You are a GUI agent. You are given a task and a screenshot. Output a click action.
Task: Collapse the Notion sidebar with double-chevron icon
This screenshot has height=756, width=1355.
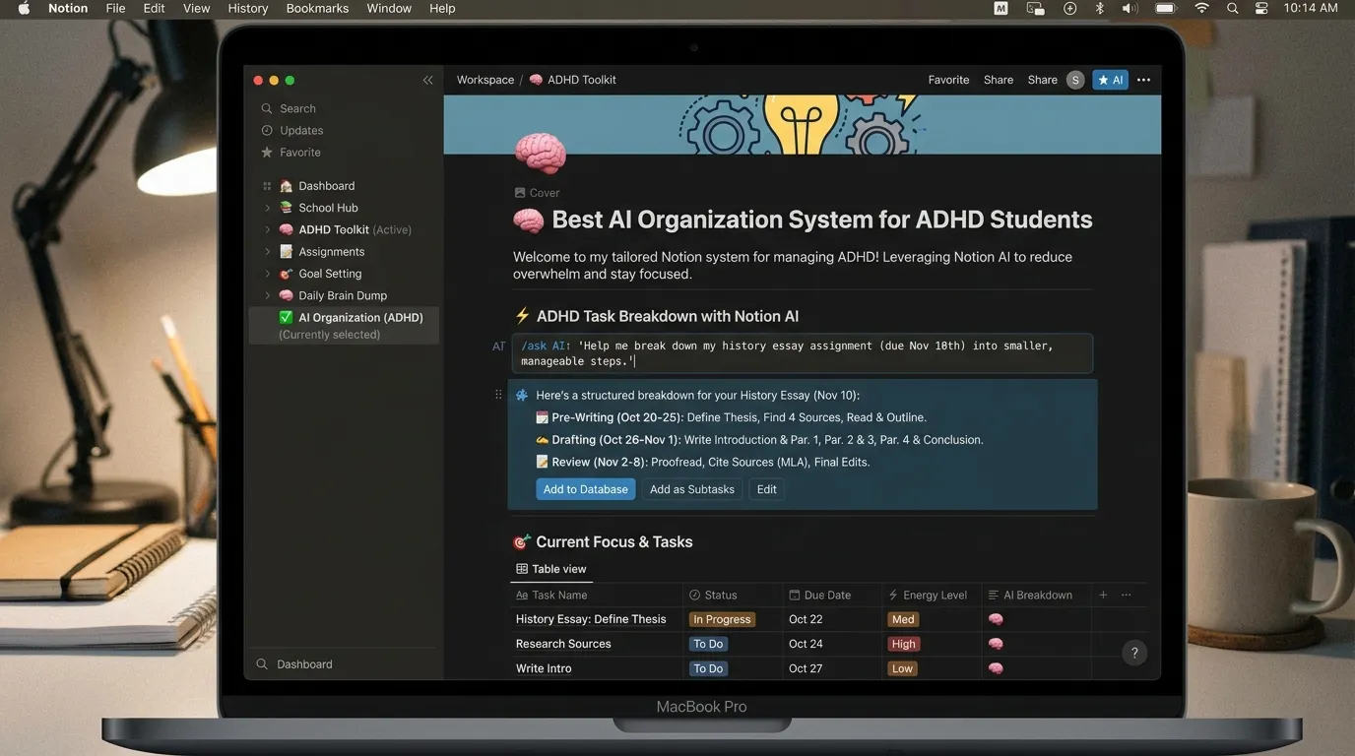pos(427,81)
